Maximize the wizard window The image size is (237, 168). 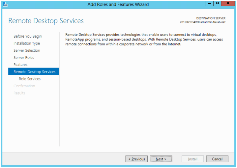click(x=218, y=4)
